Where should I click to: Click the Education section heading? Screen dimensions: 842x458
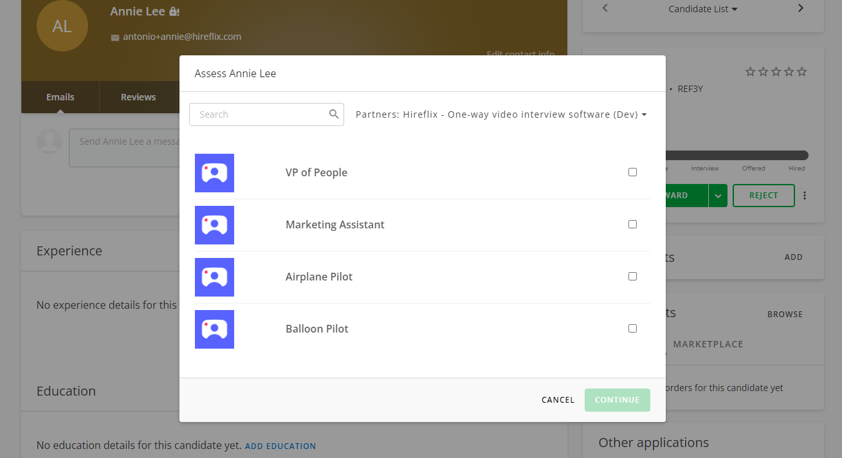tap(66, 391)
